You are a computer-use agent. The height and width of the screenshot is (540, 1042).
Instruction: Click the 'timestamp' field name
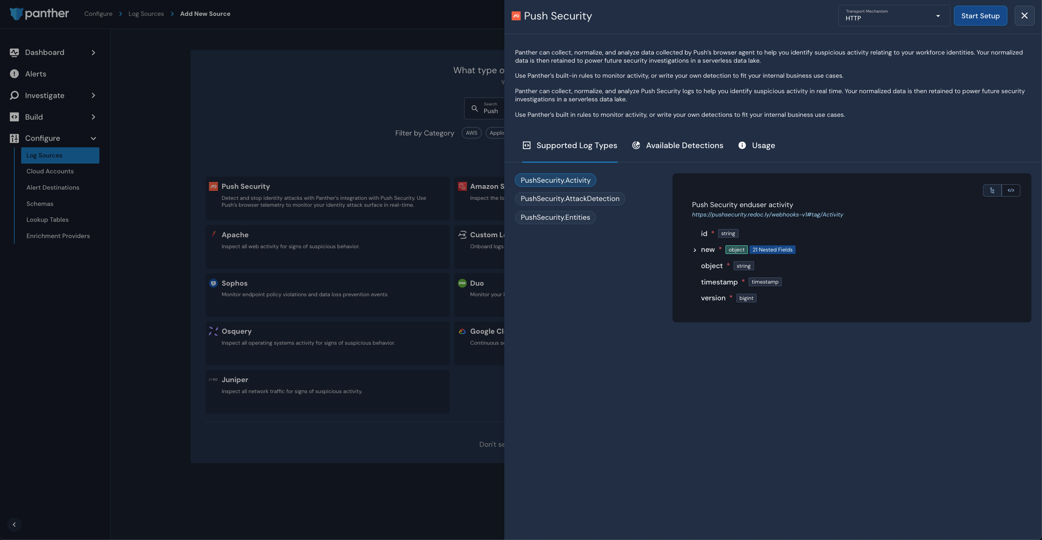(x=719, y=282)
